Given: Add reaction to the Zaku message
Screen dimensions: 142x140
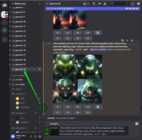Looking at the screenshot, I should coord(122,40).
